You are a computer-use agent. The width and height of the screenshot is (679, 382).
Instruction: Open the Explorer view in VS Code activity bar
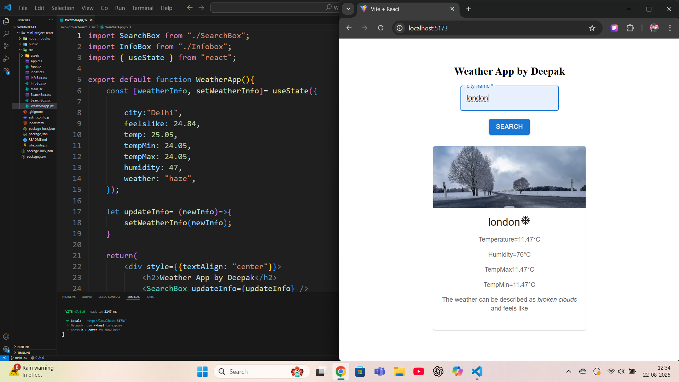pyautogui.click(x=6, y=22)
